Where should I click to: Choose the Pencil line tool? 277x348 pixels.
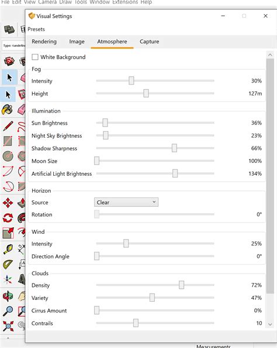click(x=8, y=126)
